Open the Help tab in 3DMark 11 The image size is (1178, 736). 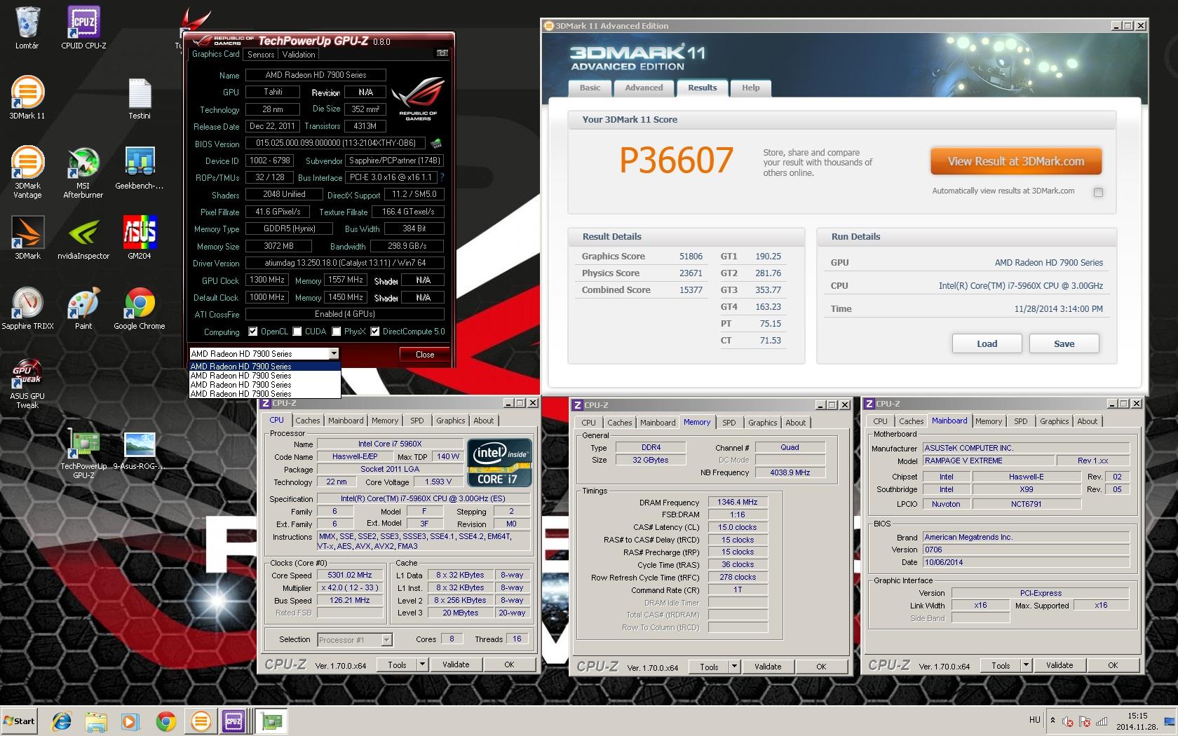point(750,88)
